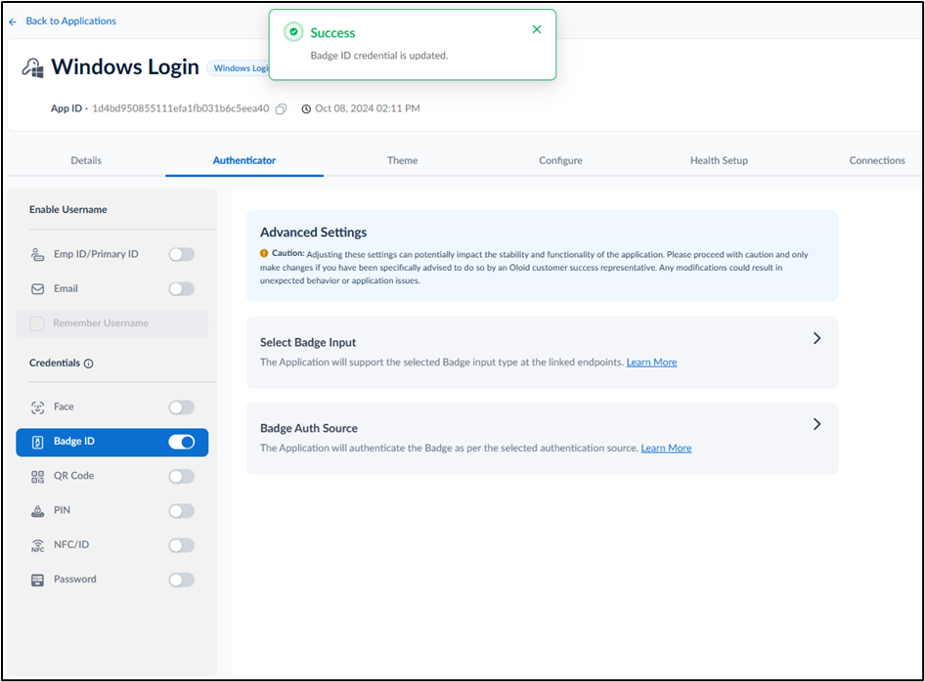Screen dimensions: 925x682
Task: Click the green success checkmark icon
Action: (x=293, y=32)
